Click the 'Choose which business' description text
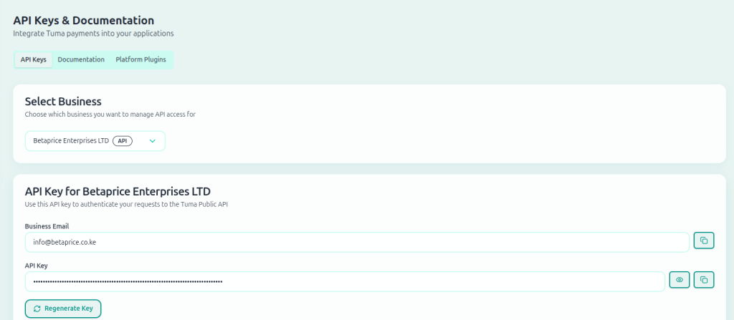734x320 pixels. [110, 114]
